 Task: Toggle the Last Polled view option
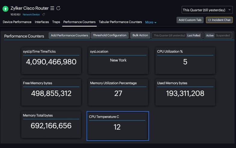[194, 35]
